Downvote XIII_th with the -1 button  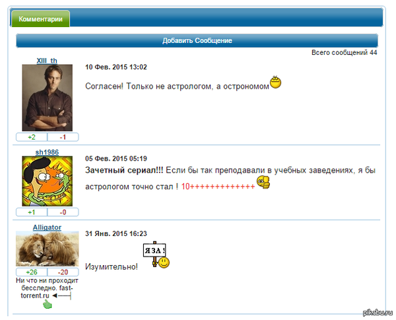pyautogui.click(x=63, y=137)
